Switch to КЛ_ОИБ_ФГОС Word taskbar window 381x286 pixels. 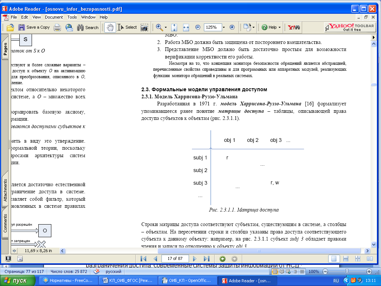click(x=128, y=281)
